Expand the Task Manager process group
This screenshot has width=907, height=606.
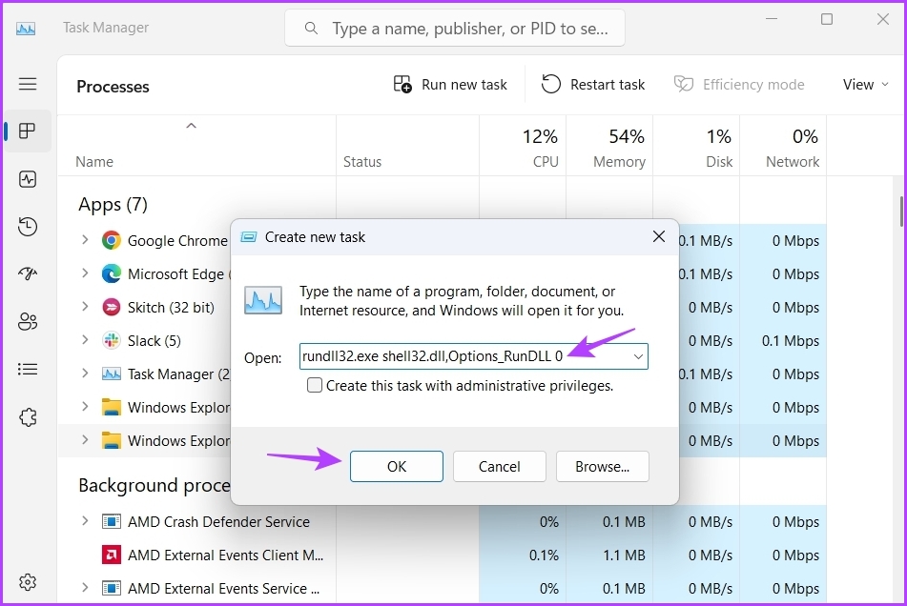click(x=85, y=374)
